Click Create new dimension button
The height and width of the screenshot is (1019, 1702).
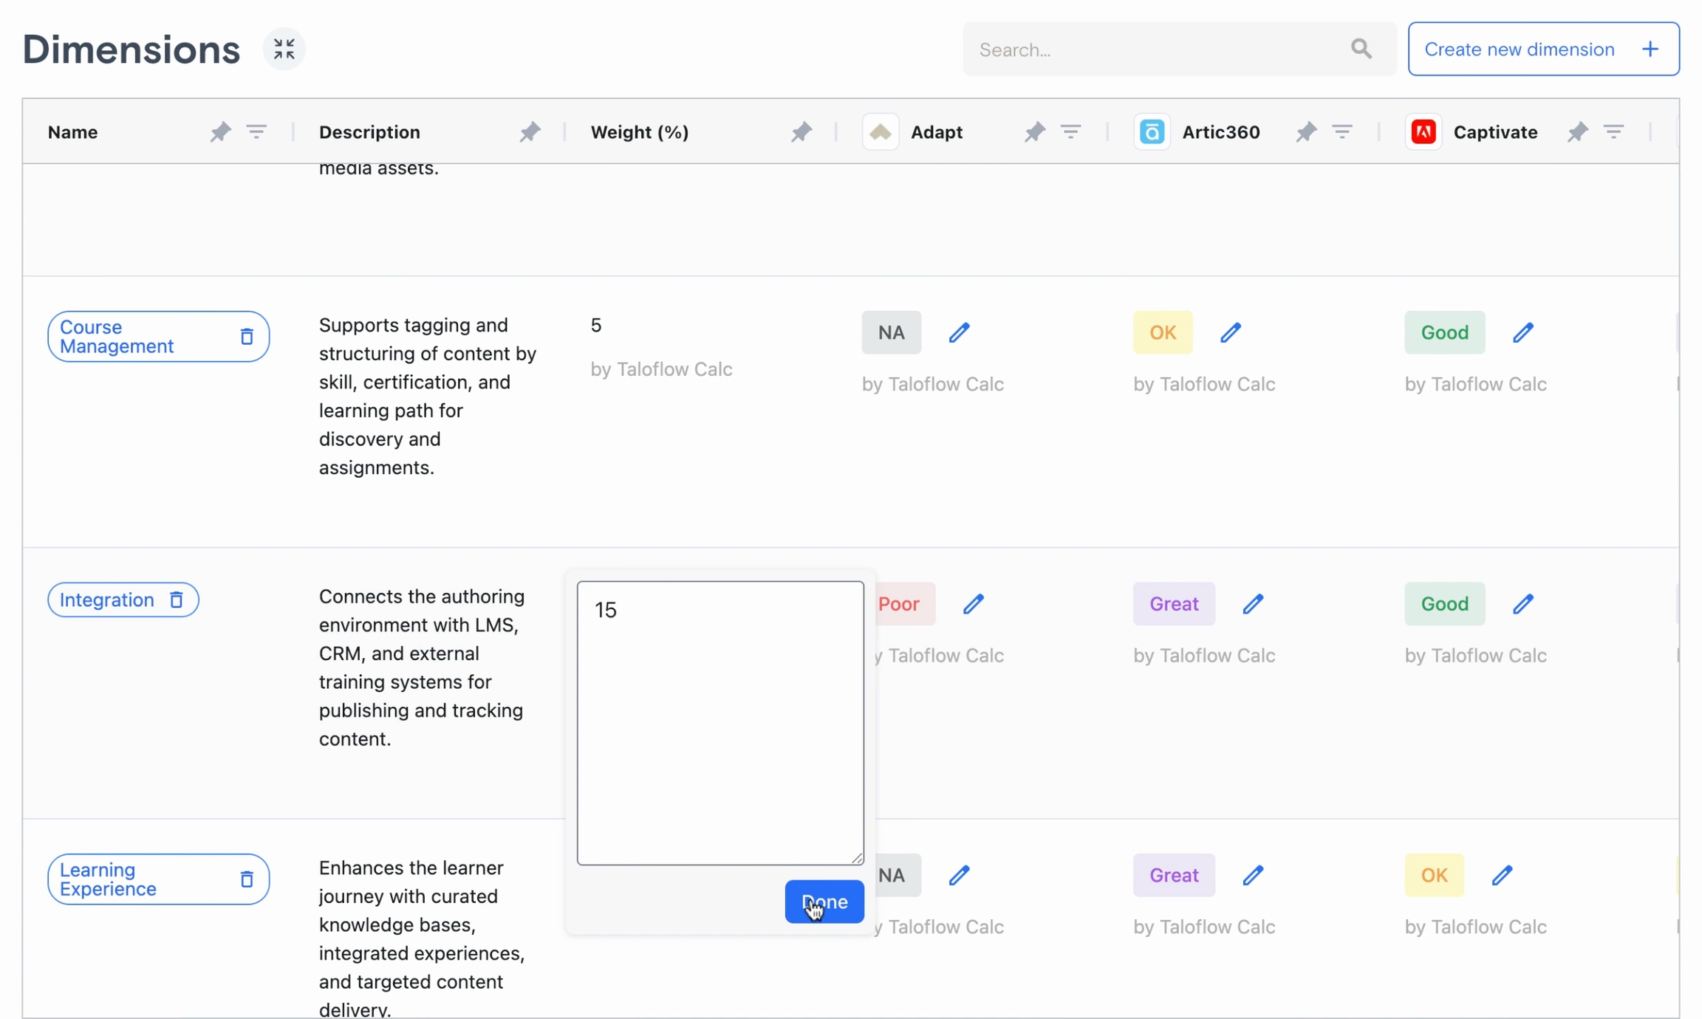(1542, 49)
